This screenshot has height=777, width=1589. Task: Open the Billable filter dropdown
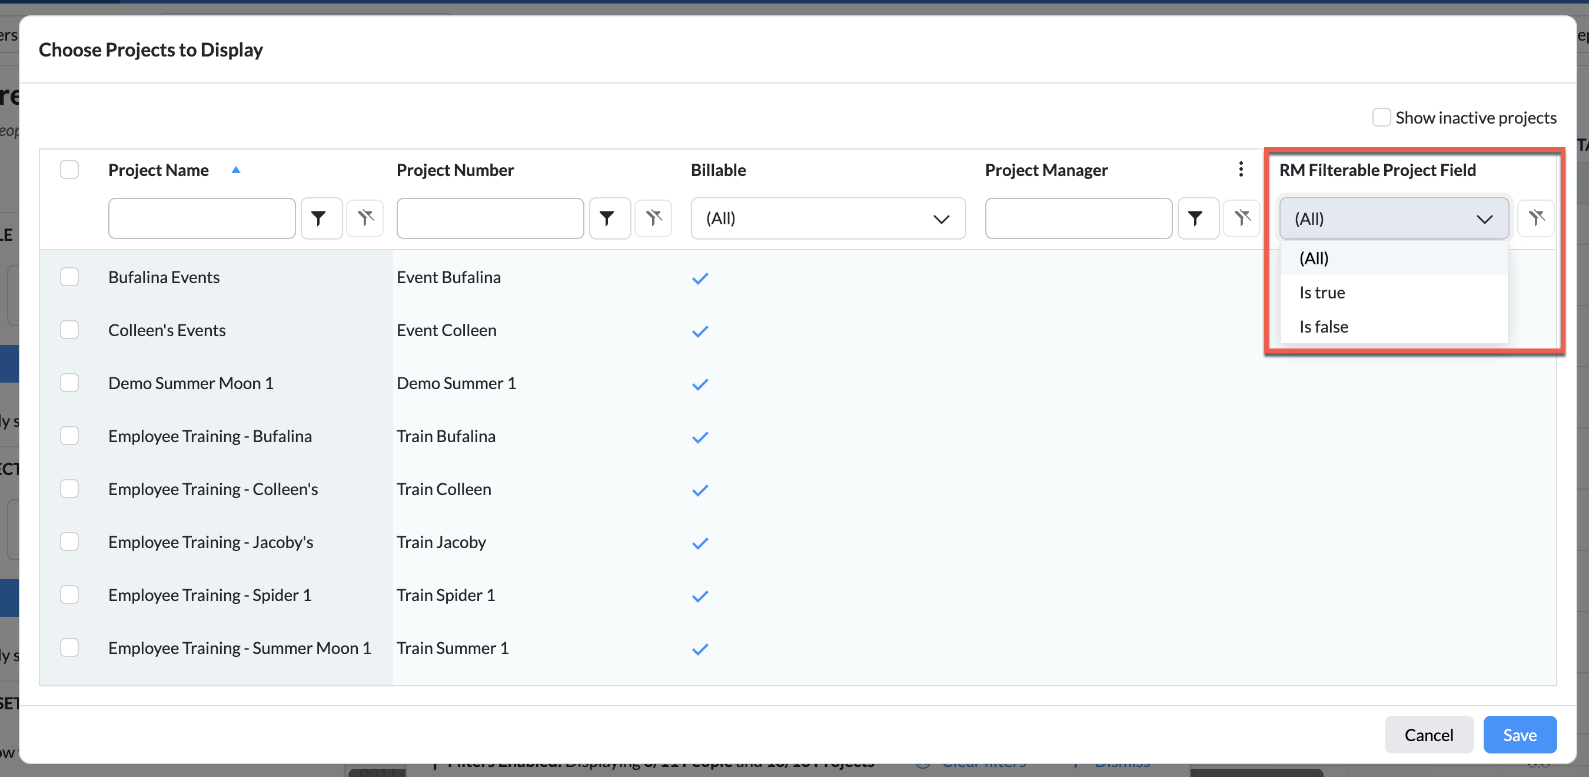pos(828,218)
